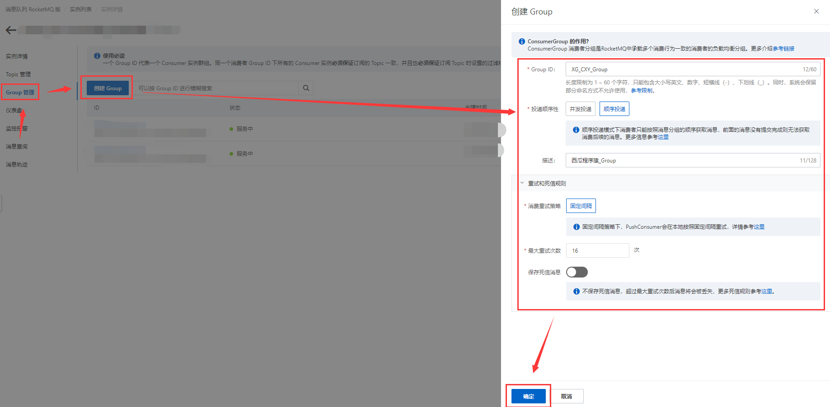Click the search magnifier icon

click(x=306, y=88)
